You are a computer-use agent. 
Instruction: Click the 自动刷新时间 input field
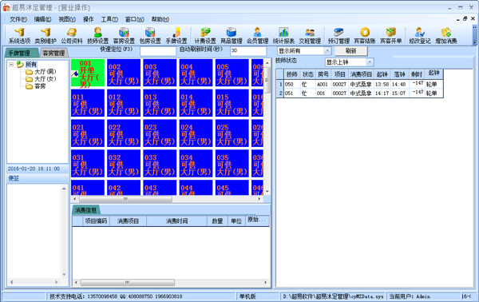pyautogui.click(x=248, y=51)
